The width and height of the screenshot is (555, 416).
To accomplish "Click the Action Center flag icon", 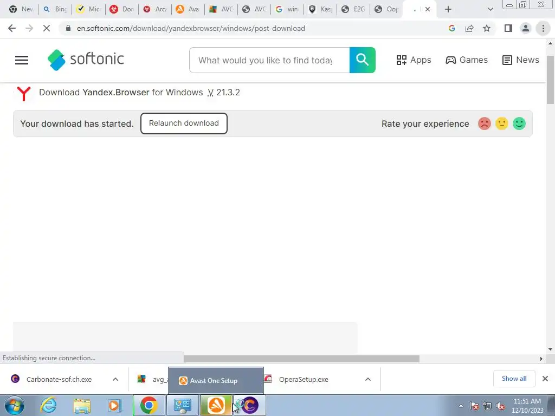I will point(474,406).
